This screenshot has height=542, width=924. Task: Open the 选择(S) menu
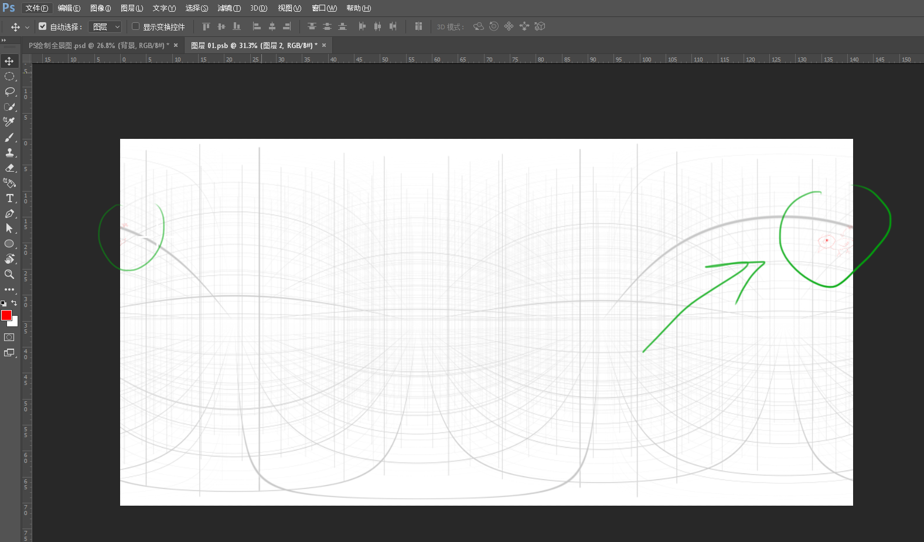[197, 8]
